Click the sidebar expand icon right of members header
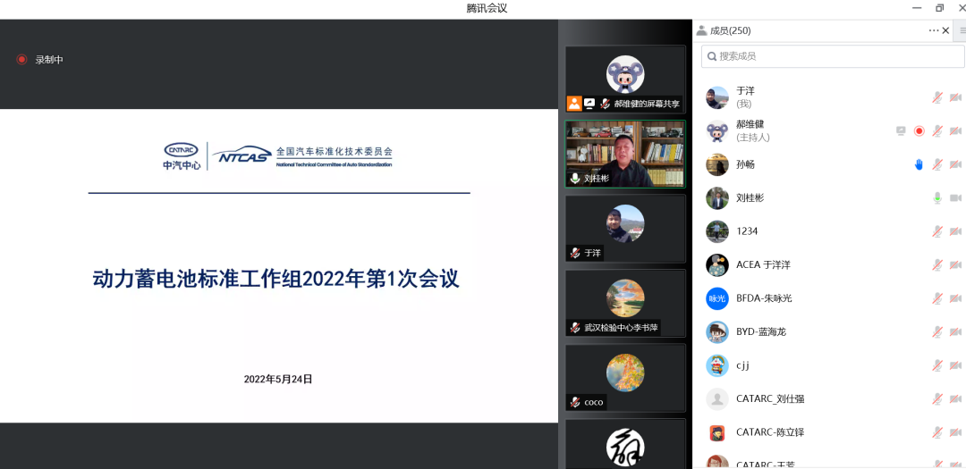 pos(961,30)
